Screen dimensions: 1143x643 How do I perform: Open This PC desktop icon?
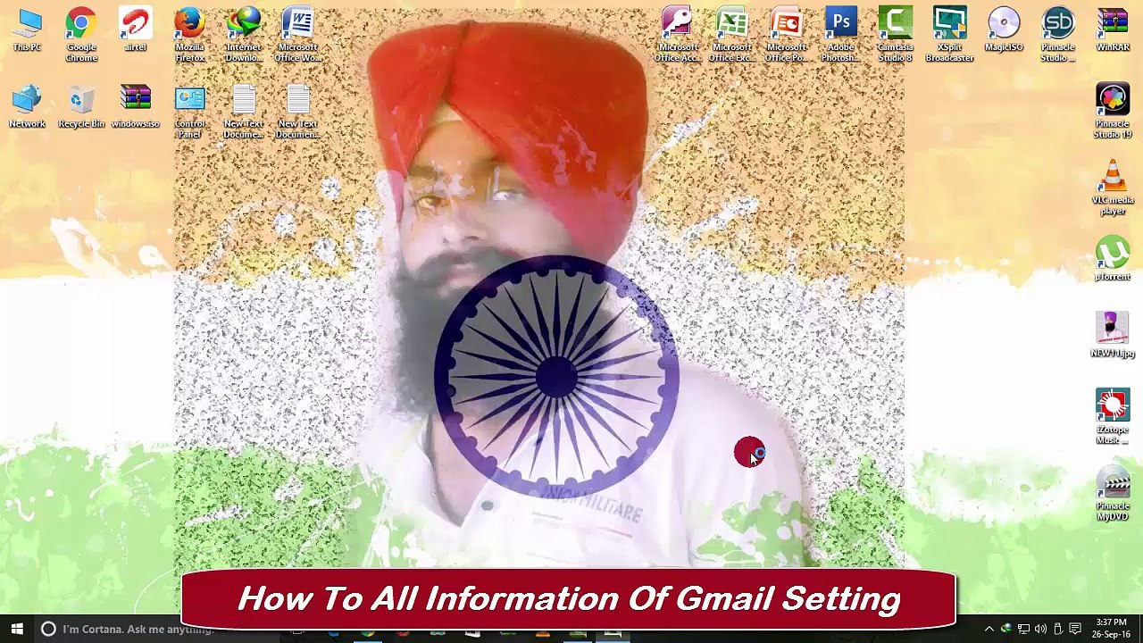tap(27, 29)
